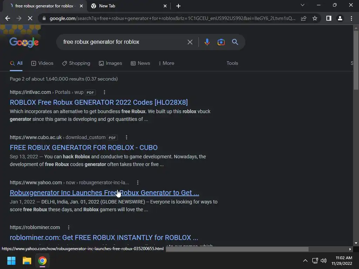This screenshot has height=269, width=359.
Task: Click the Chrome address bar URL
Action: (x=172, y=18)
